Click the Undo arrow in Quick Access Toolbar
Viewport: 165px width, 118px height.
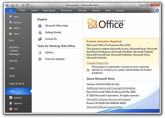[x=16, y=5]
